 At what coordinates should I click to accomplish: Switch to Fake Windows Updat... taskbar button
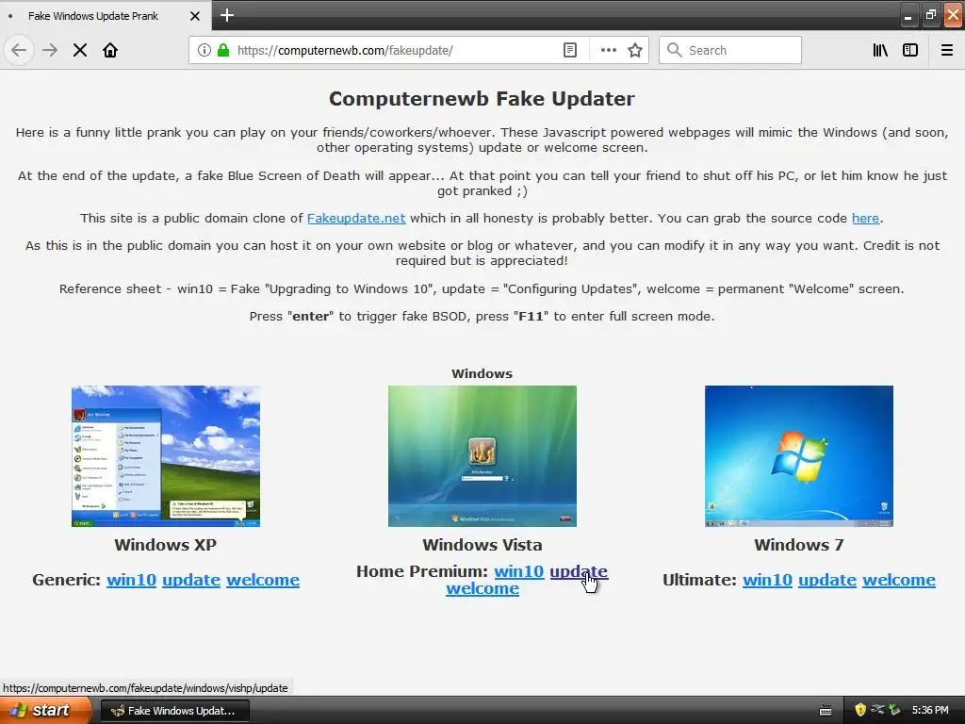tap(174, 711)
